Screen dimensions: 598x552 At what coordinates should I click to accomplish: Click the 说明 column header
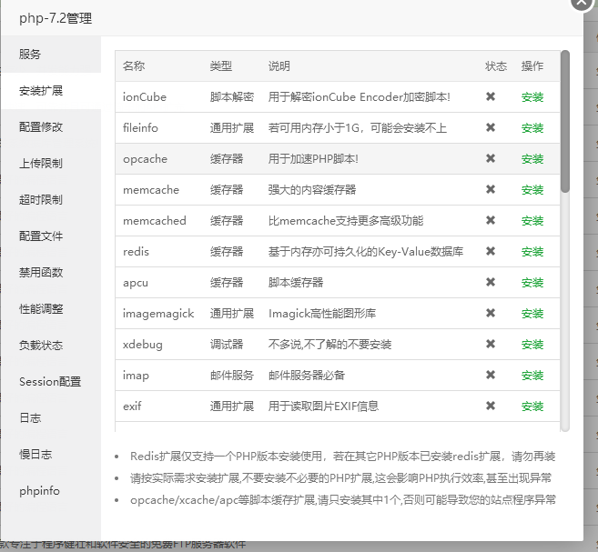point(279,65)
